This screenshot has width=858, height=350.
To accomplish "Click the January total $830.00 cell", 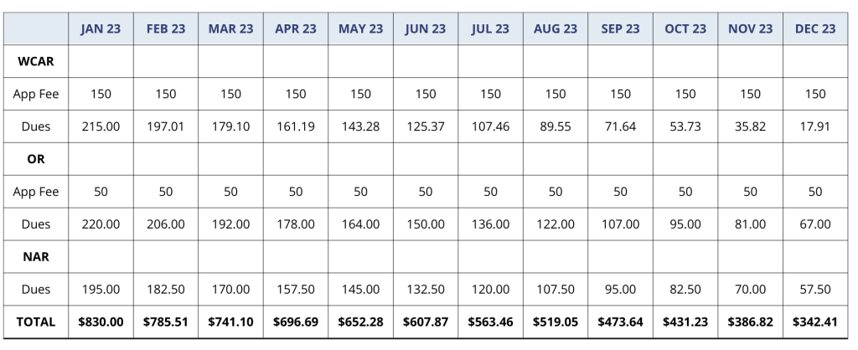I will tap(101, 322).
